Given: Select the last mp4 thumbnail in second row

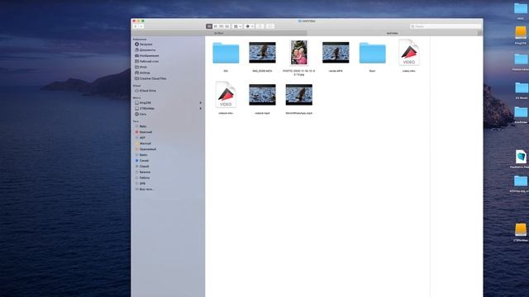Looking at the screenshot, I should click(x=299, y=95).
